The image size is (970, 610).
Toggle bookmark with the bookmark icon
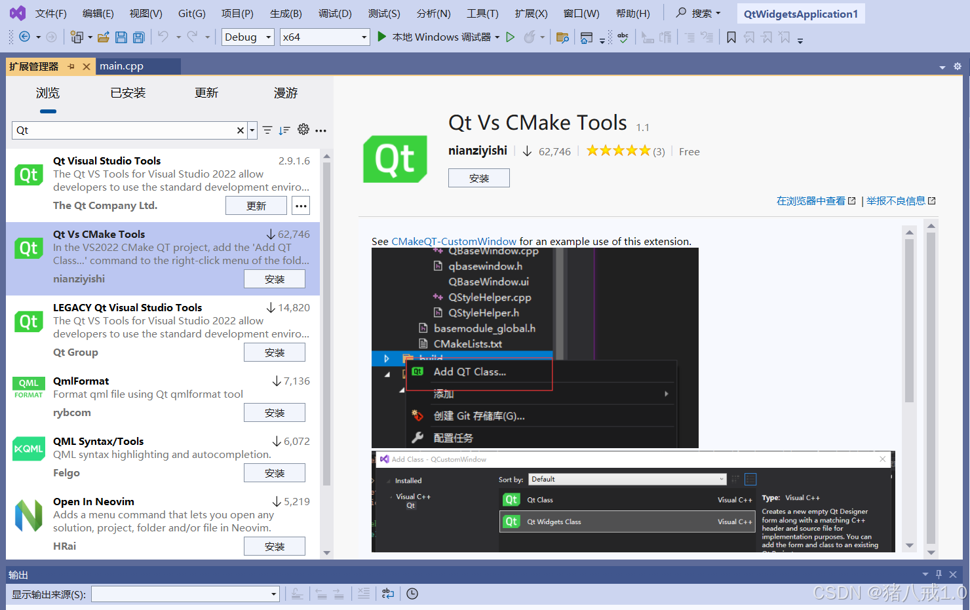coord(731,37)
